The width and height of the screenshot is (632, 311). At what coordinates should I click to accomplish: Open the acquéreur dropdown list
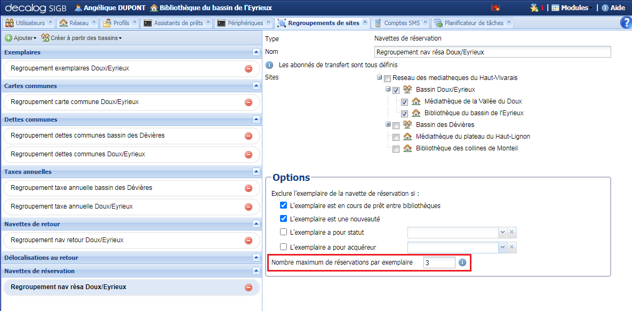[502, 247]
